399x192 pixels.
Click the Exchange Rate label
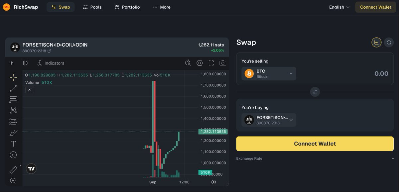click(x=249, y=158)
